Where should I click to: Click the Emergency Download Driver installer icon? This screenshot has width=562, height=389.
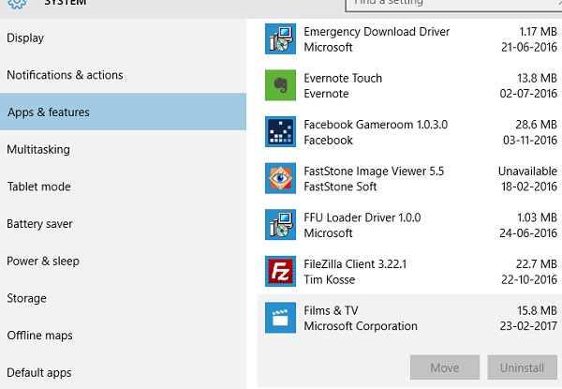click(280, 38)
